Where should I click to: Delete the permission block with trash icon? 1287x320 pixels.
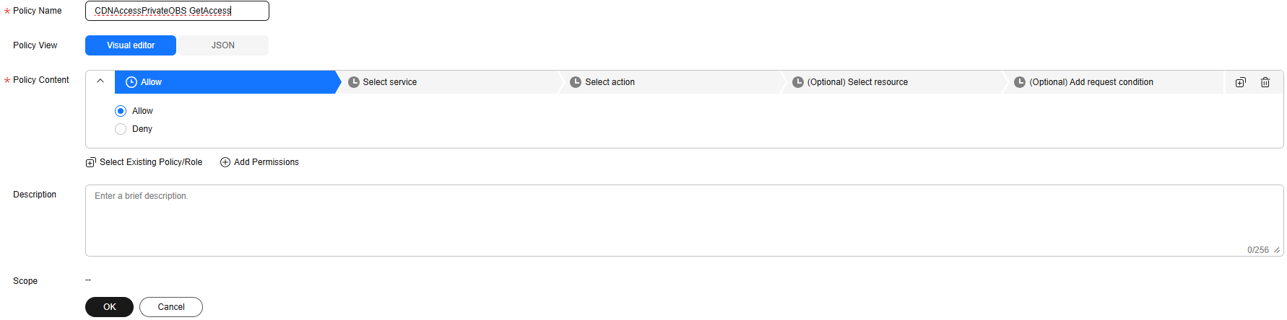pyautogui.click(x=1265, y=82)
